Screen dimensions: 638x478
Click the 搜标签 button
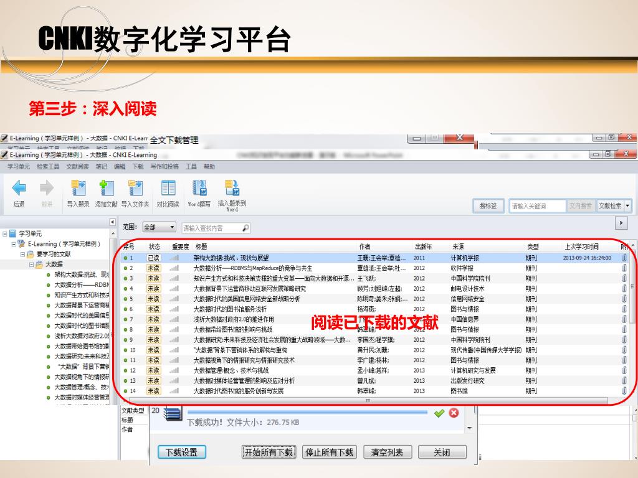tap(488, 205)
